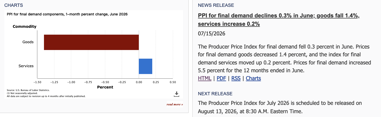Image resolution: width=381 pixels, height=117 pixels.
Task: Open the PDF version of the release
Action: [221, 78]
